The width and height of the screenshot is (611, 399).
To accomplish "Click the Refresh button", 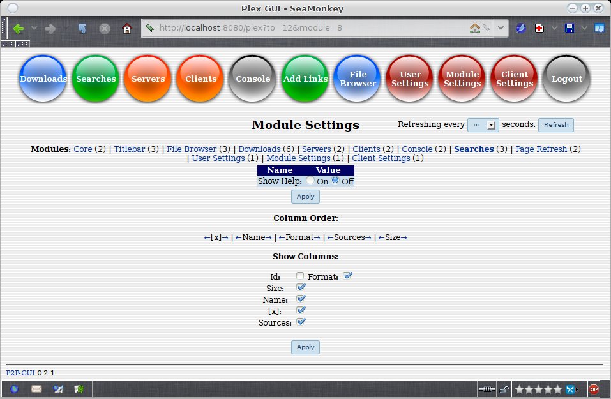I will (556, 125).
